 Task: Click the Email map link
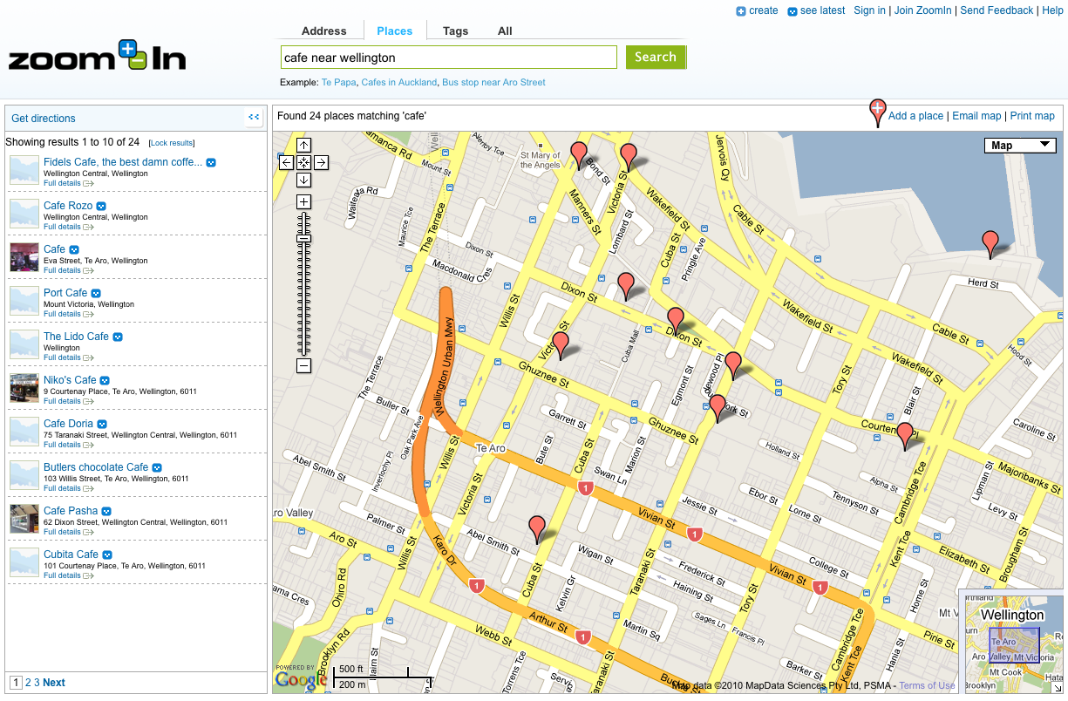(976, 116)
